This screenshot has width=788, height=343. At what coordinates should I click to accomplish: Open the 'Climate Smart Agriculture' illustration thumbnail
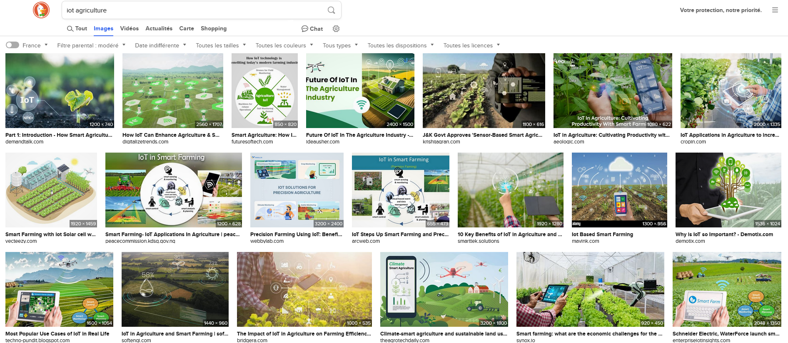(x=444, y=289)
